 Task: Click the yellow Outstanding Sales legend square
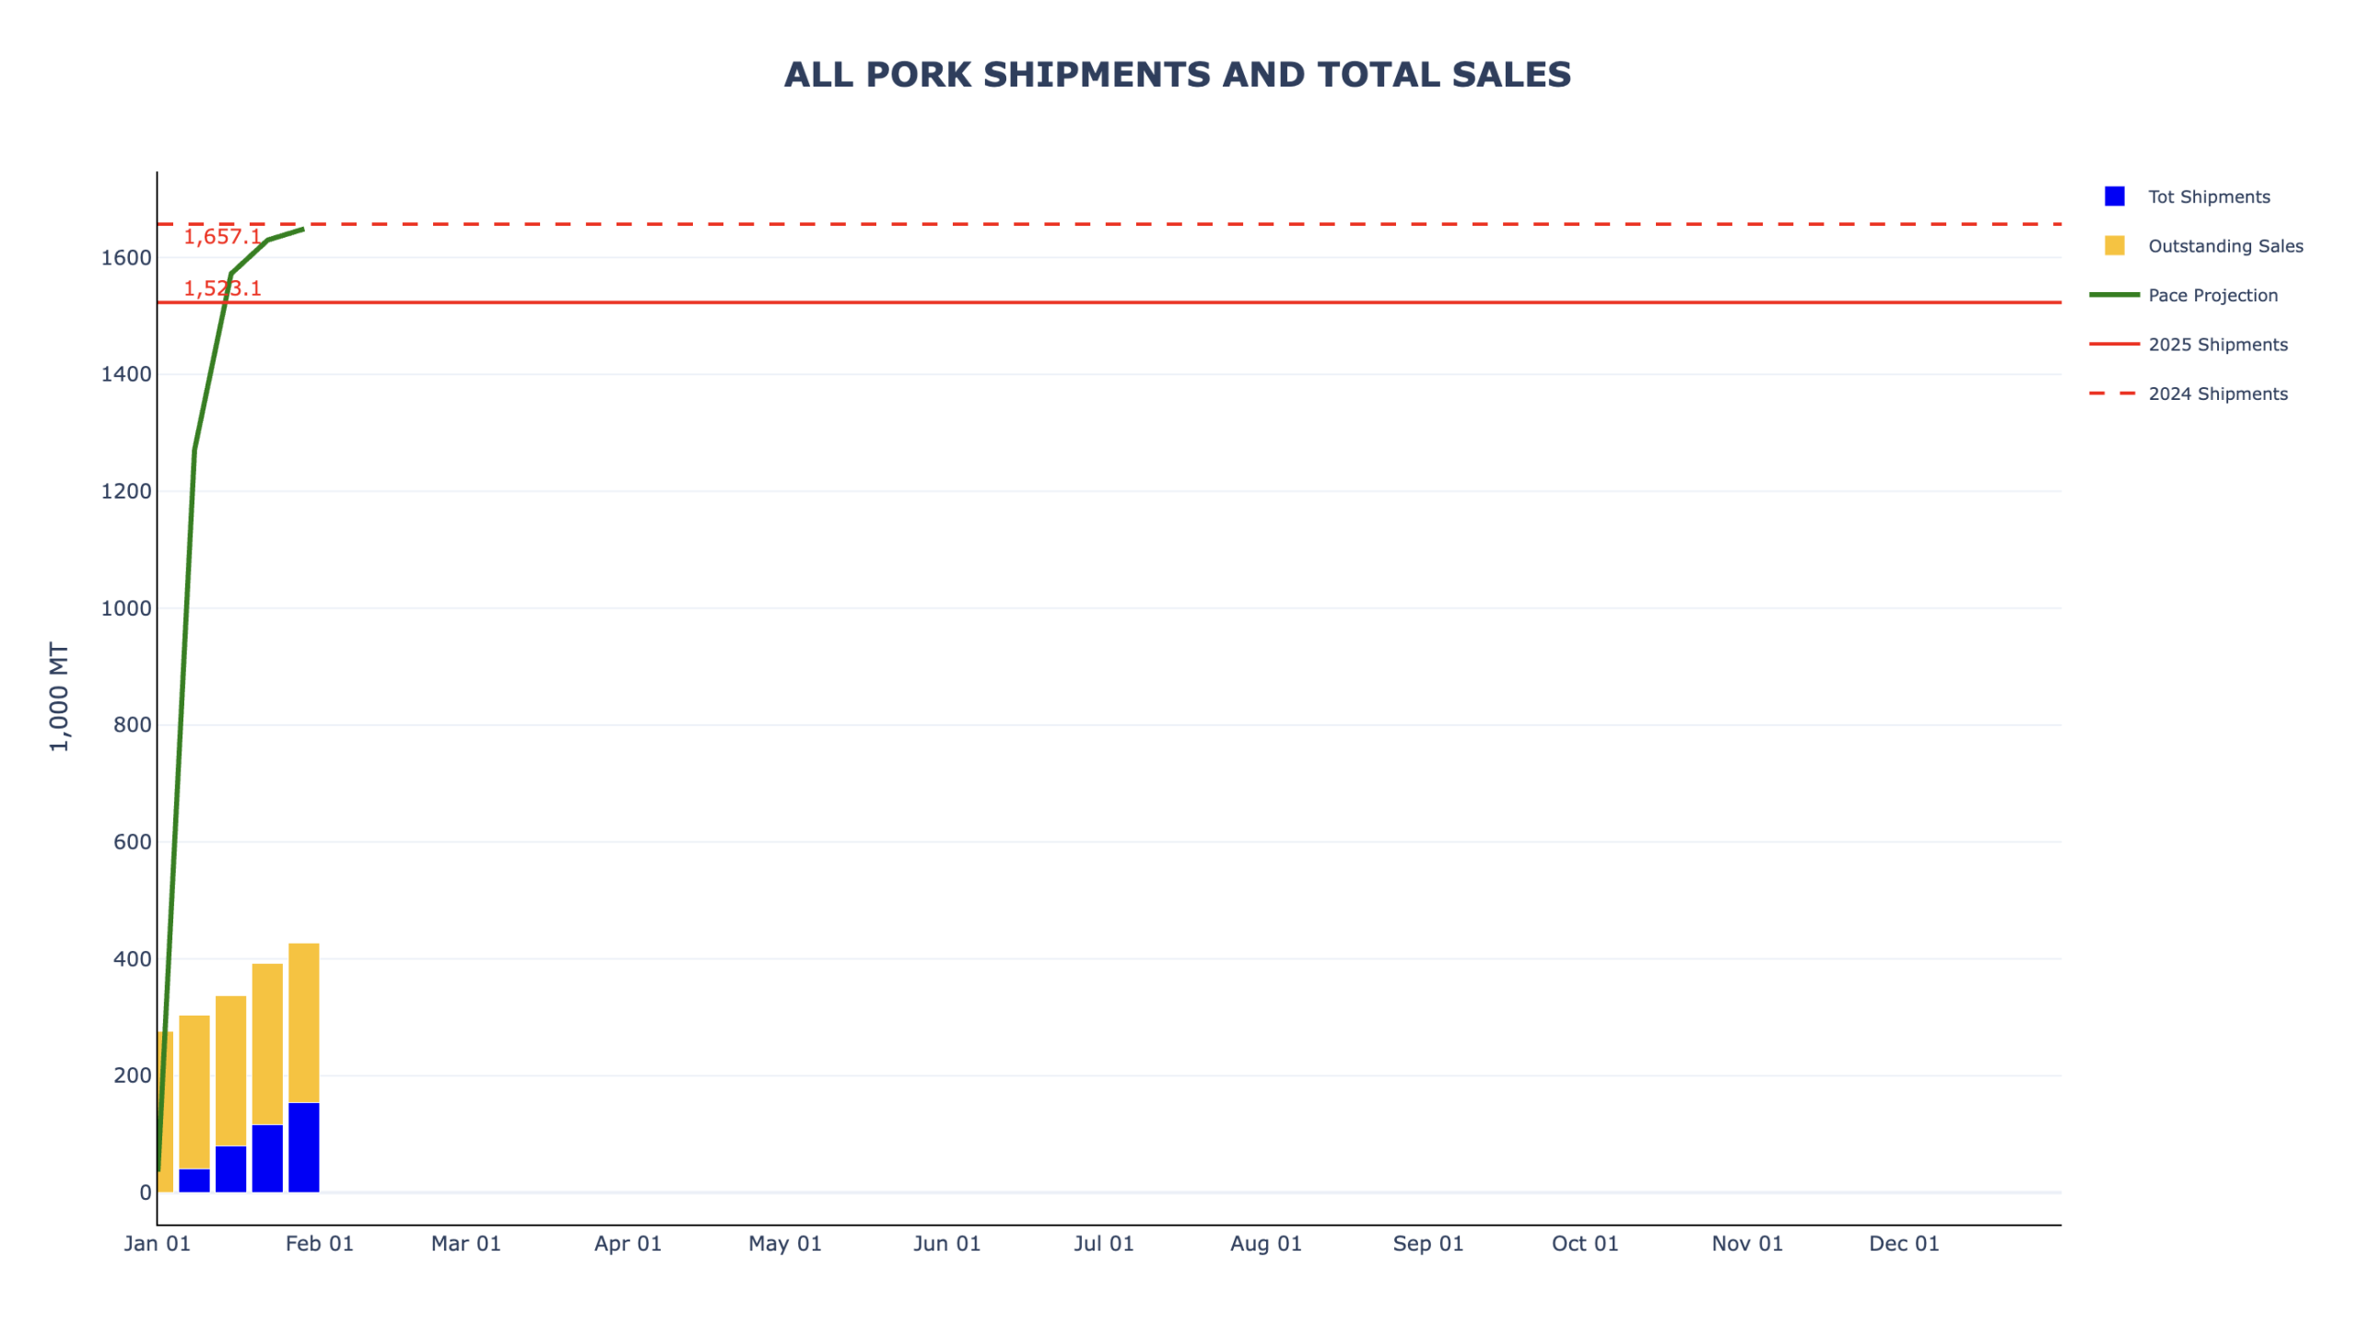[x=2113, y=245]
